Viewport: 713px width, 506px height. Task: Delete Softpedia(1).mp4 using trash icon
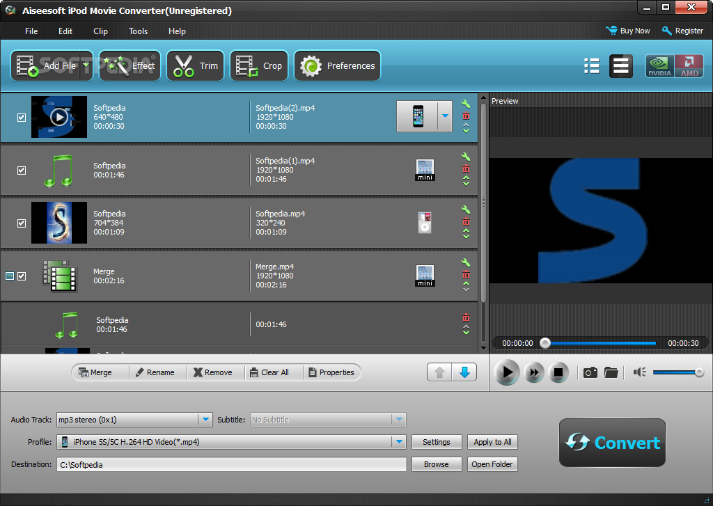(x=466, y=168)
